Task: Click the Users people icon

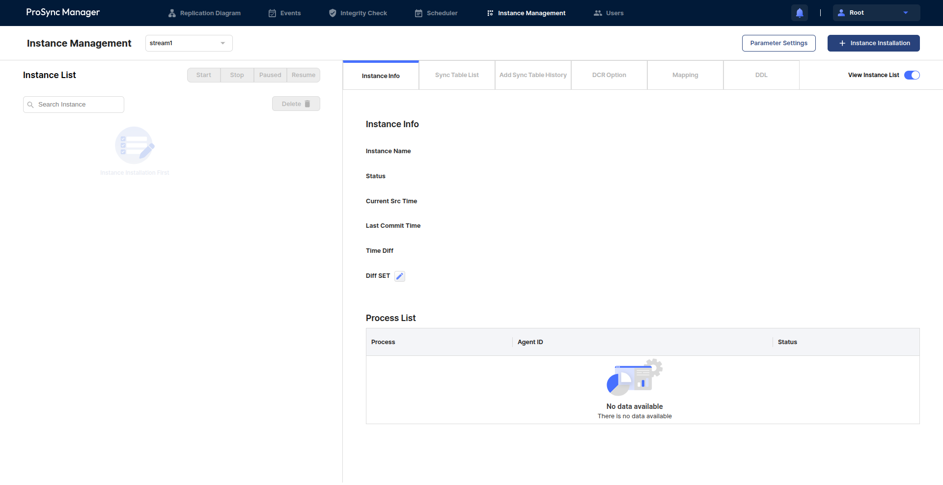Action: [598, 13]
